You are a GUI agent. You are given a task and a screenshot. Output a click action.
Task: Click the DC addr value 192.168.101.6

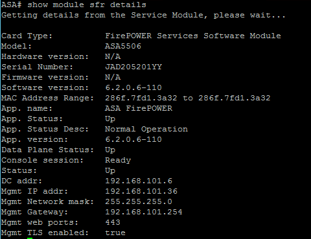(139, 181)
